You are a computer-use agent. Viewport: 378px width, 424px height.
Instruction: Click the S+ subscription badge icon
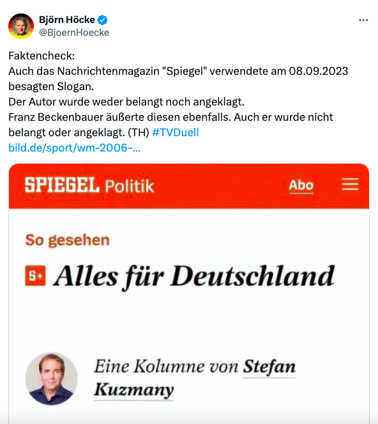point(35,276)
